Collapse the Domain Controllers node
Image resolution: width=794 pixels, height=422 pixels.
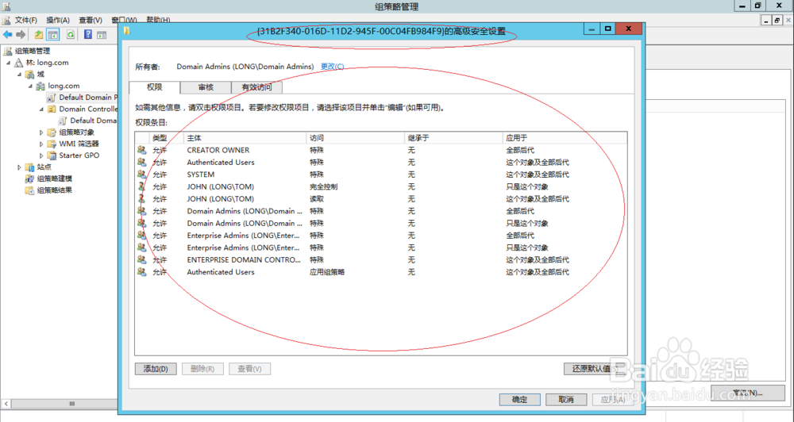click(41, 109)
